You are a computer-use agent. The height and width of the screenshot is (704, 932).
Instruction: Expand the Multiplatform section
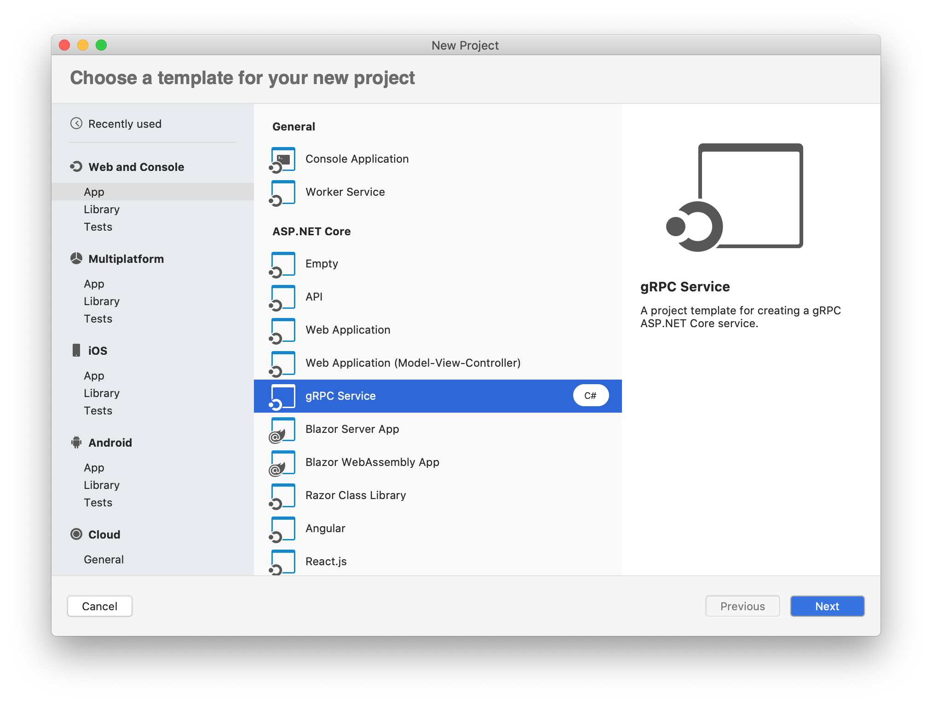click(127, 258)
